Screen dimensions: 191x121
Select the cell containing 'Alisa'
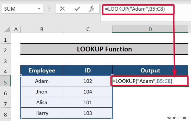[42, 102]
